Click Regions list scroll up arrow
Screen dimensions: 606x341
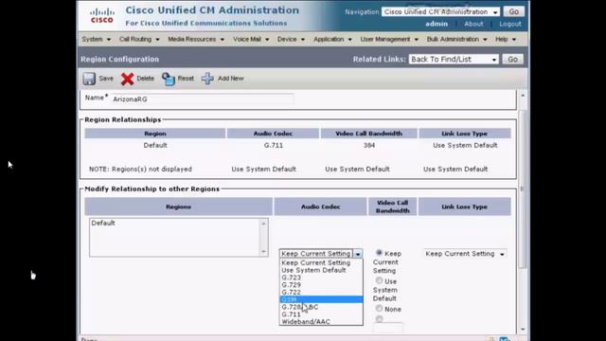263,224
